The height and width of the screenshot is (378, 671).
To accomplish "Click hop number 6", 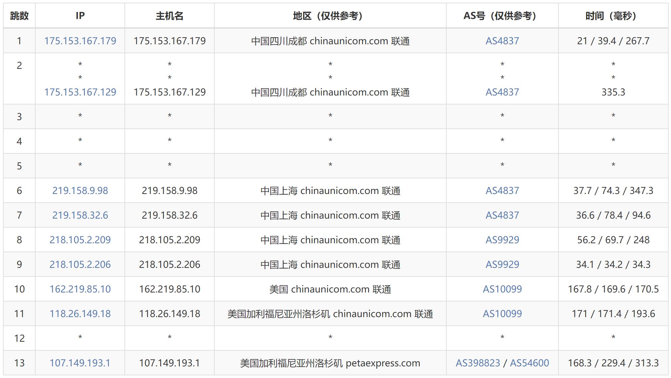I will coord(19,191).
